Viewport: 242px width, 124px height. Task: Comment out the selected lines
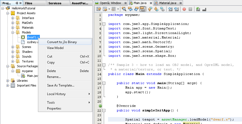(198, 9)
